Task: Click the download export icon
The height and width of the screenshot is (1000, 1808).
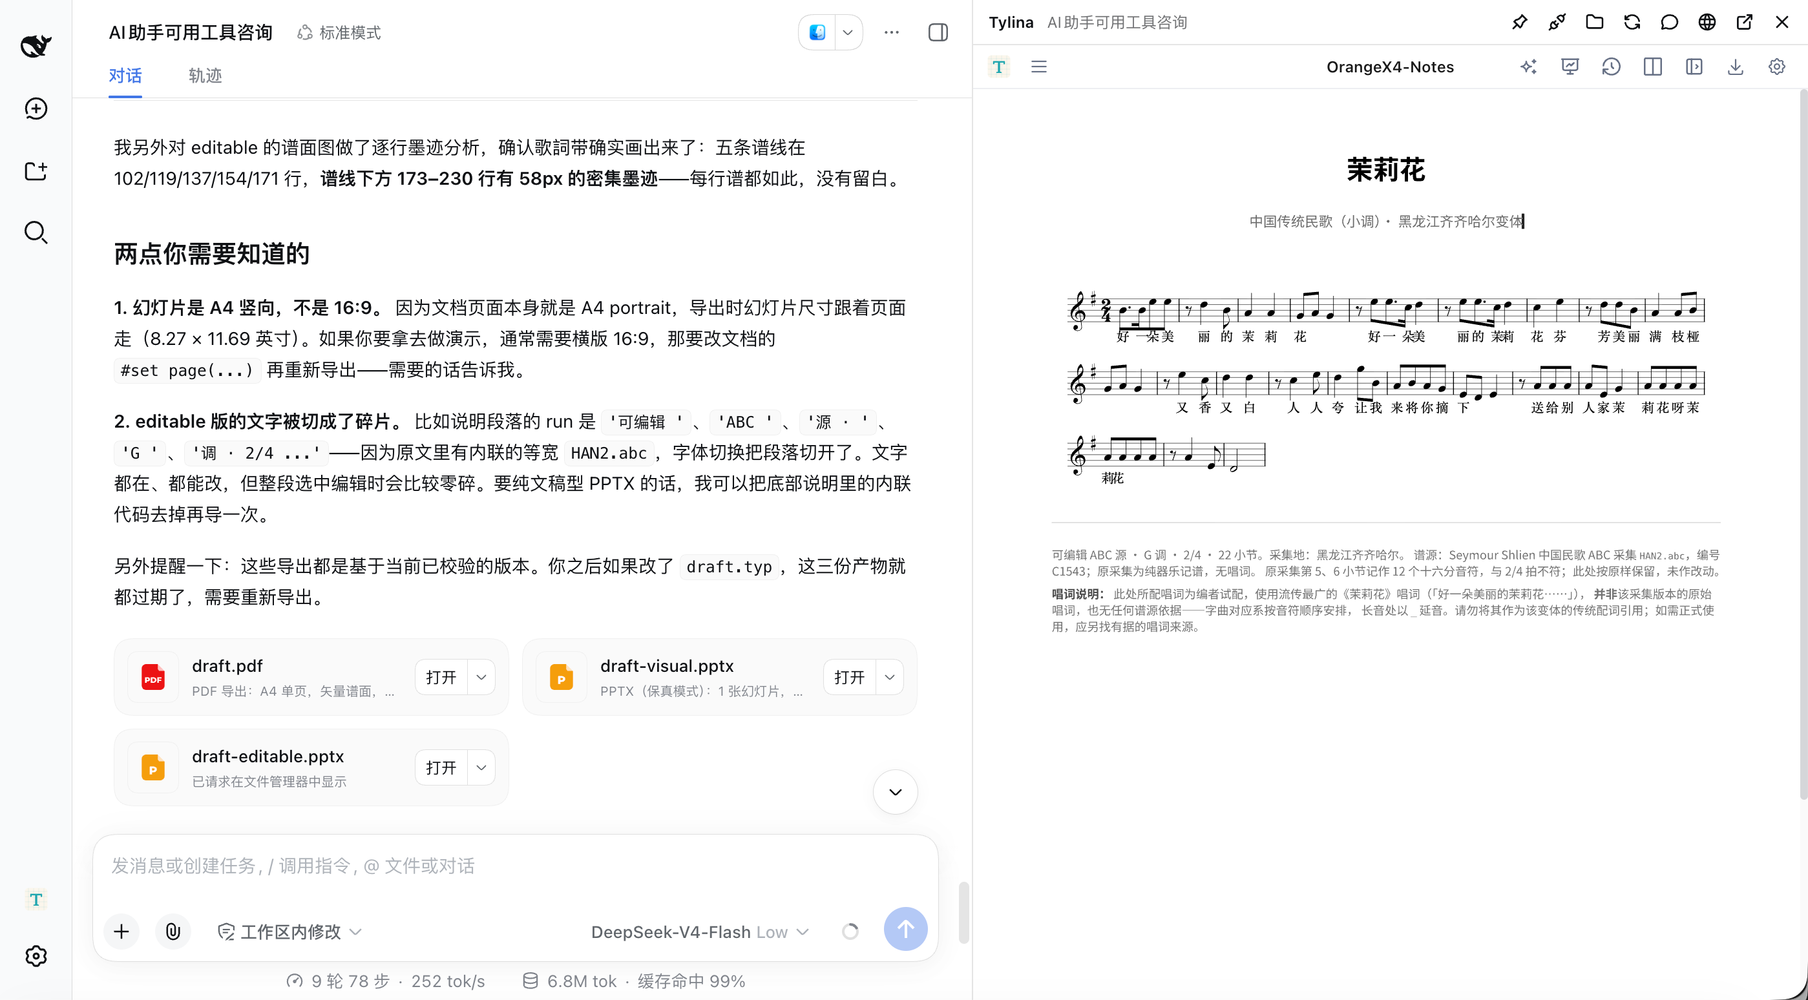Action: [x=1736, y=67]
